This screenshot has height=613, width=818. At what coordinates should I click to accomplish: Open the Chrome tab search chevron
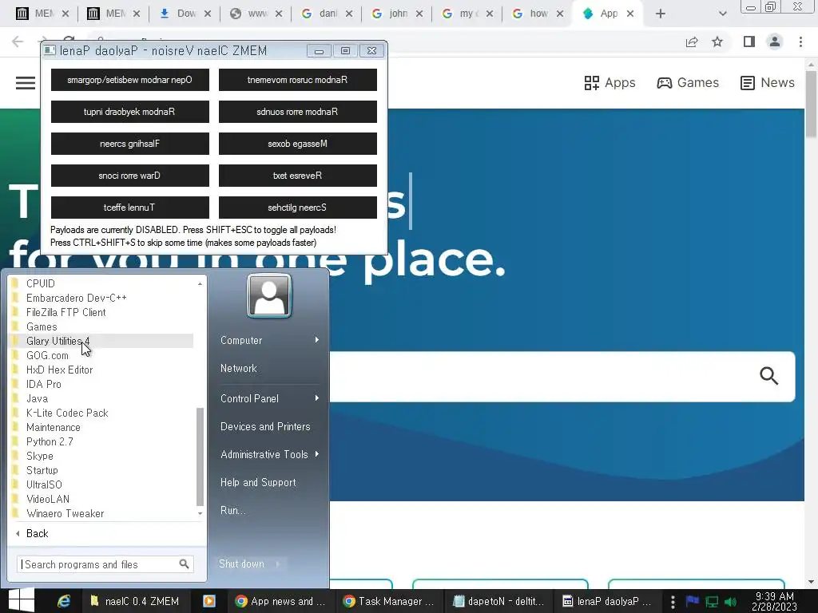[722, 14]
